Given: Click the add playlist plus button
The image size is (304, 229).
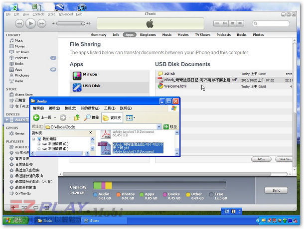Looking at the screenshot, I should coord(13,208).
